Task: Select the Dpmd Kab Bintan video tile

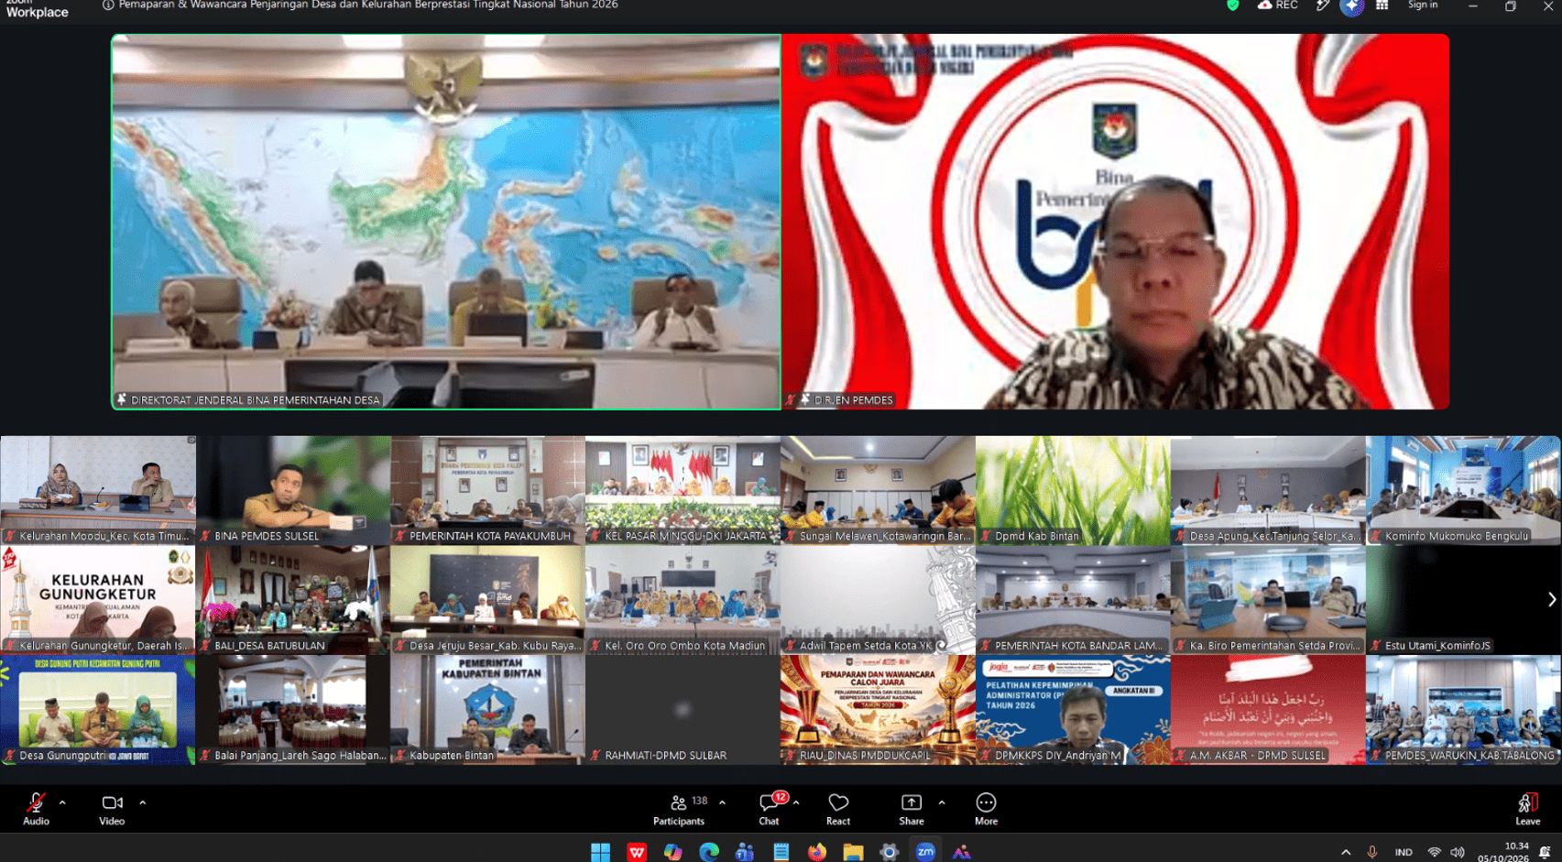Action: click(x=1073, y=490)
